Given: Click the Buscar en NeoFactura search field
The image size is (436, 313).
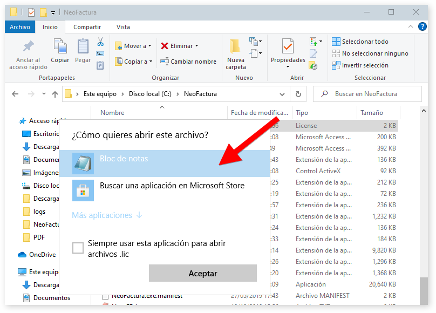Looking at the screenshot, I should [x=372, y=94].
